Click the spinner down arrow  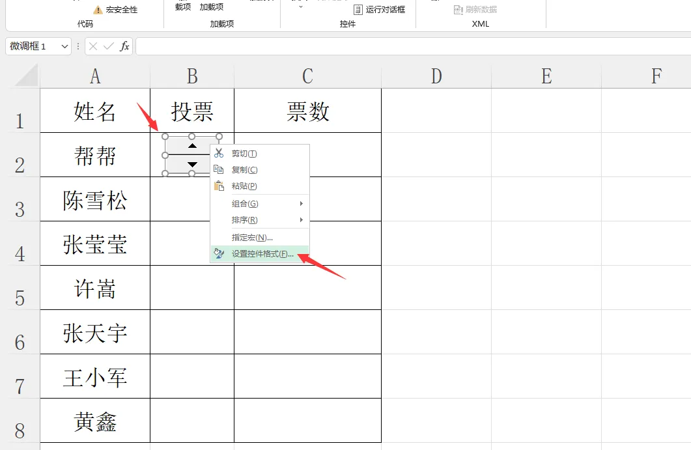click(192, 164)
